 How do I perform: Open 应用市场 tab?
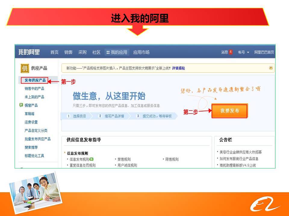[x=141, y=52]
